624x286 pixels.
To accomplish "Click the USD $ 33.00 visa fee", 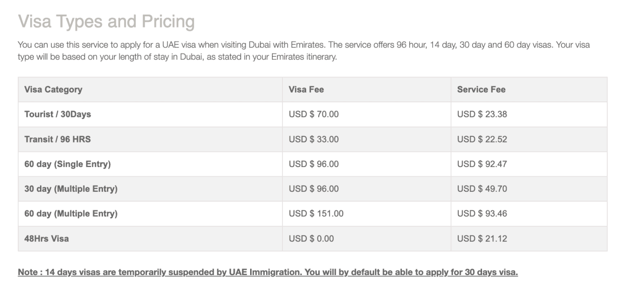I will pyautogui.click(x=314, y=139).
